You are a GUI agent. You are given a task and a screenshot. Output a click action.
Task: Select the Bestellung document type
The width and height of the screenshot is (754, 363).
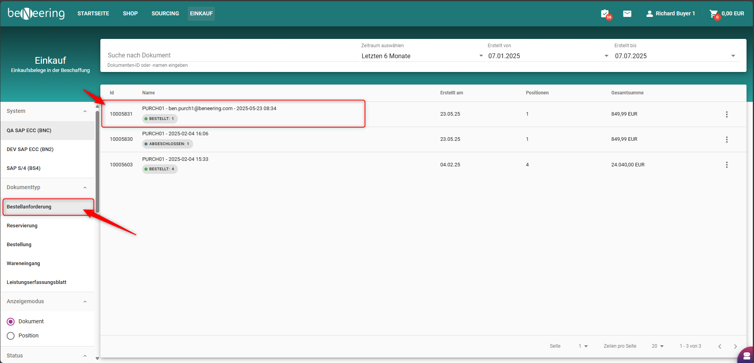point(19,245)
